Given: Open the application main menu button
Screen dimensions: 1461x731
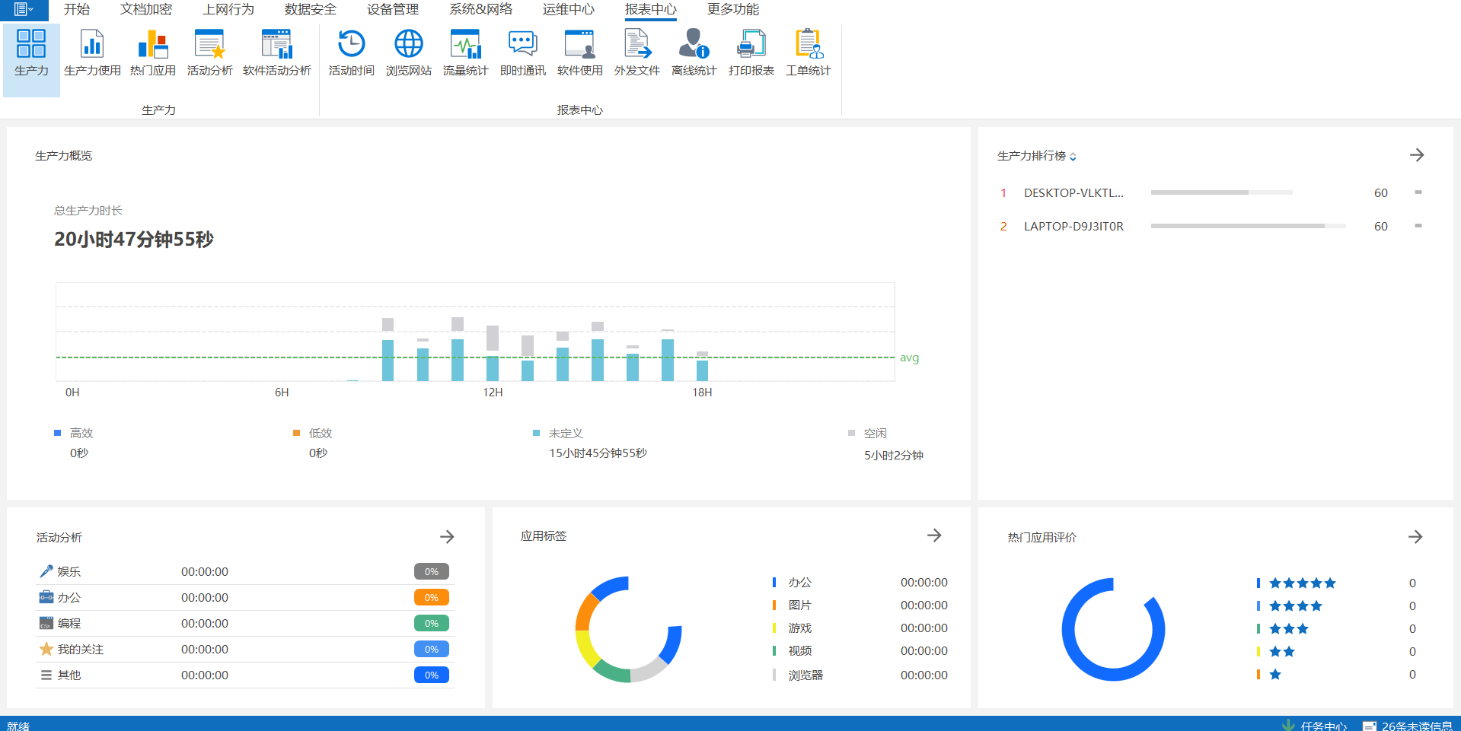Looking at the screenshot, I should click(x=24, y=9).
